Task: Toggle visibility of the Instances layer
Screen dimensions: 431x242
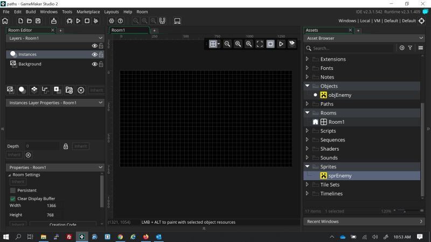Action: 95,55
